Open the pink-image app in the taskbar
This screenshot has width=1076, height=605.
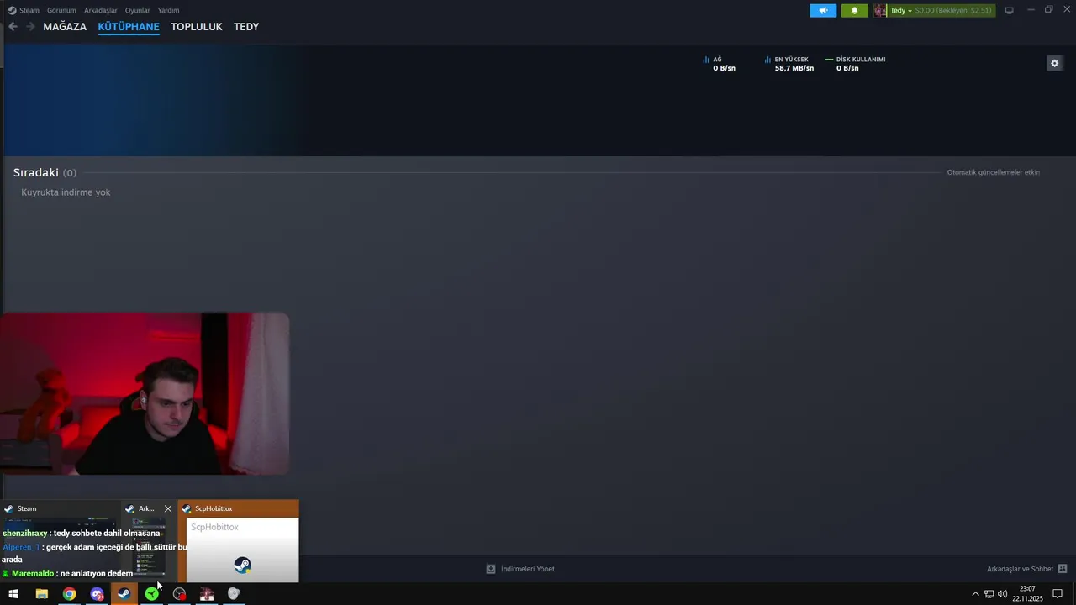pyautogui.click(x=207, y=594)
